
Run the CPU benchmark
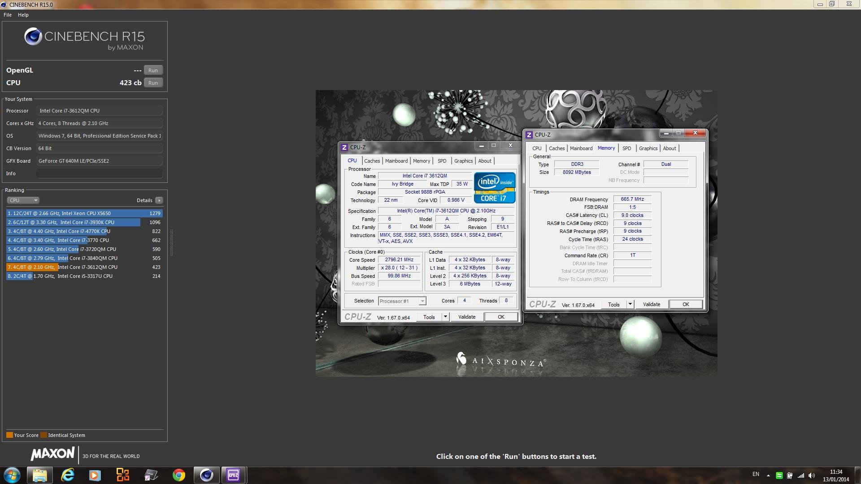coord(153,83)
